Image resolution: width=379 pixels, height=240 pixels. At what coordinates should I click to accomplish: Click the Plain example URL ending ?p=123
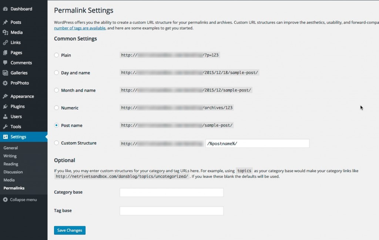170,55
